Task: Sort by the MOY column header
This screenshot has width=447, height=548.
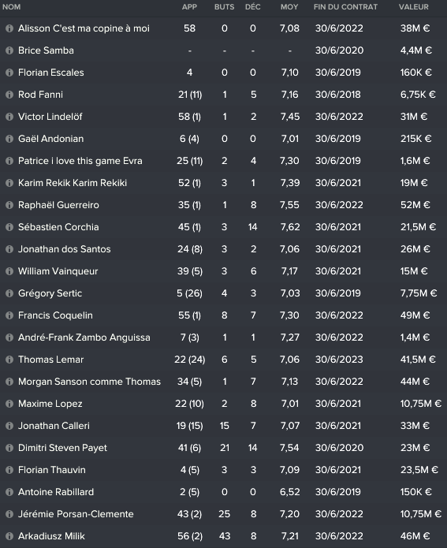Action: (x=289, y=7)
